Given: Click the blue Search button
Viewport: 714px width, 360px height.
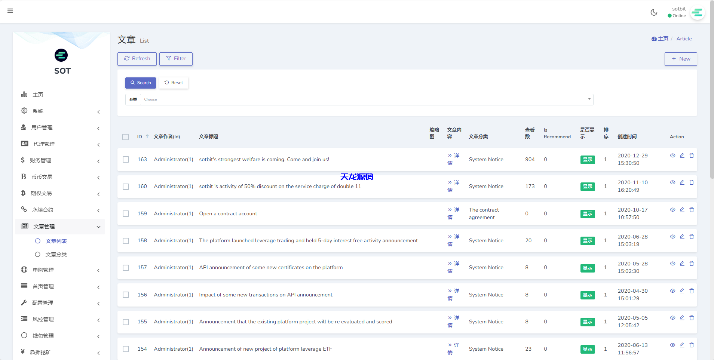Looking at the screenshot, I should point(141,83).
